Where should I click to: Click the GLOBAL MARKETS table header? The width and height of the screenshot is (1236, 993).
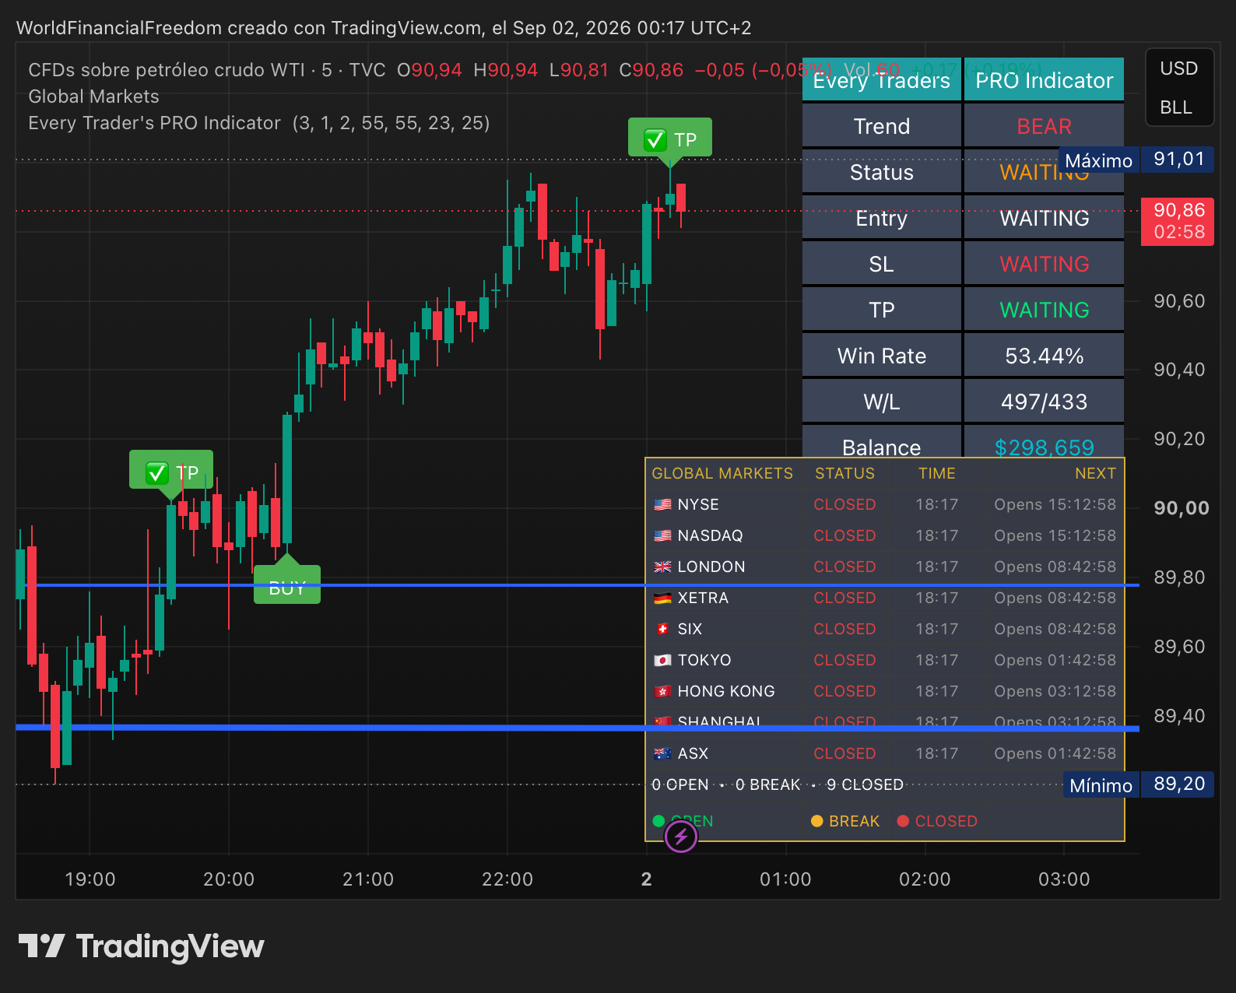(x=722, y=473)
